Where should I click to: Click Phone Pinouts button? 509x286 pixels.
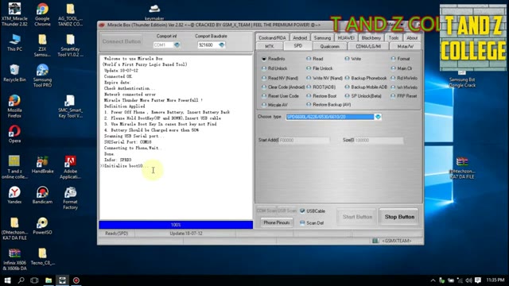point(277,222)
